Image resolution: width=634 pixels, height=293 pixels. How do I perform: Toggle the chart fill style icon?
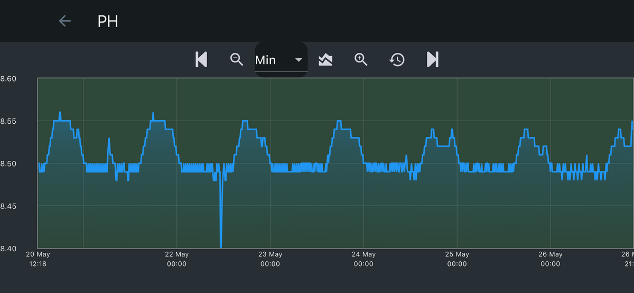[325, 59]
